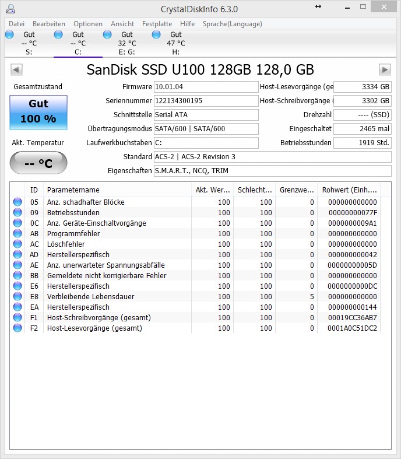Click the Betriebsstunden value 1919 Std.

(363, 143)
